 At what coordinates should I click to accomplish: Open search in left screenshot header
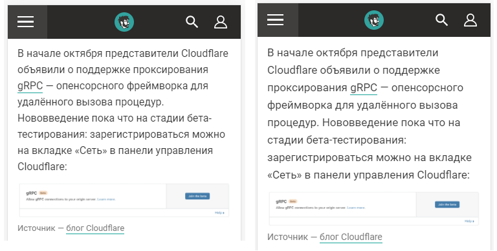(192, 22)
